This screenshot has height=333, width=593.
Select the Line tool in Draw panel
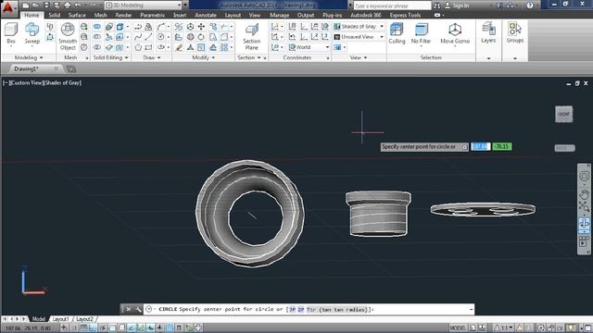(x=148, y=37)
